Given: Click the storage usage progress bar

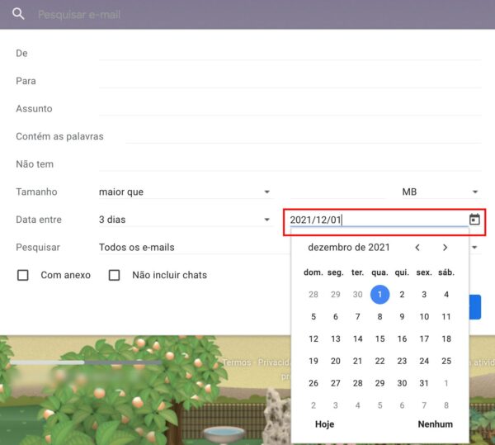Looking at the screenshot, I should [x=86, y=362].
